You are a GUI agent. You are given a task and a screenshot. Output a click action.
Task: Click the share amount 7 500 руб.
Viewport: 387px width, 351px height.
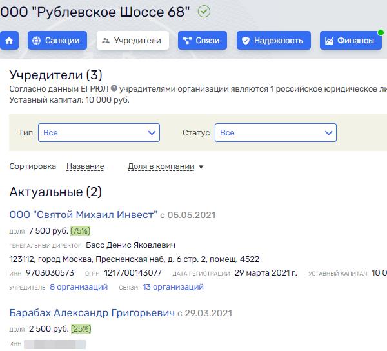48,231
